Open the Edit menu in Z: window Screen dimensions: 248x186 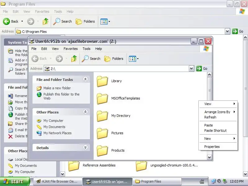44,49
